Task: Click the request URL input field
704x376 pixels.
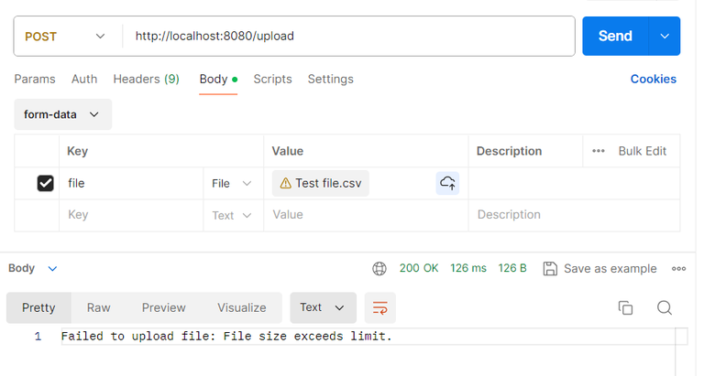Action: [348, 37]
